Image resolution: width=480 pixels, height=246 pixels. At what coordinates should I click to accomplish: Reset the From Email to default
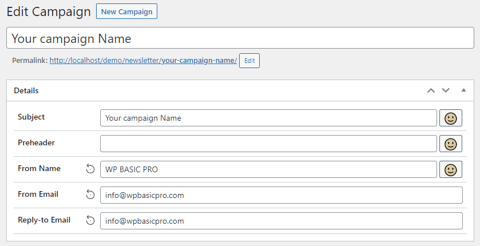90,195
